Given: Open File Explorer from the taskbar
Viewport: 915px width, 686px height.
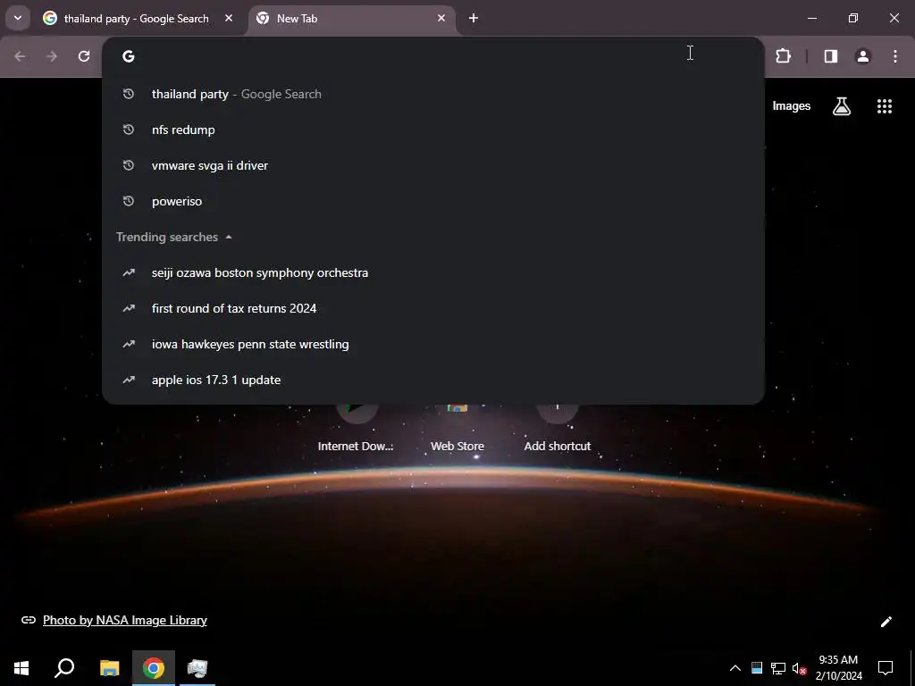Looking at the screenshot, I should tap(109, 668).
